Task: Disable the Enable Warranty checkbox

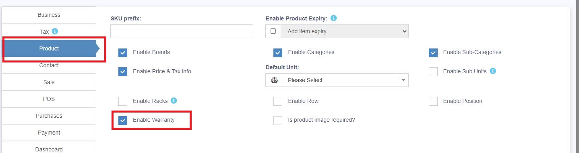Action: coord(123,120)
